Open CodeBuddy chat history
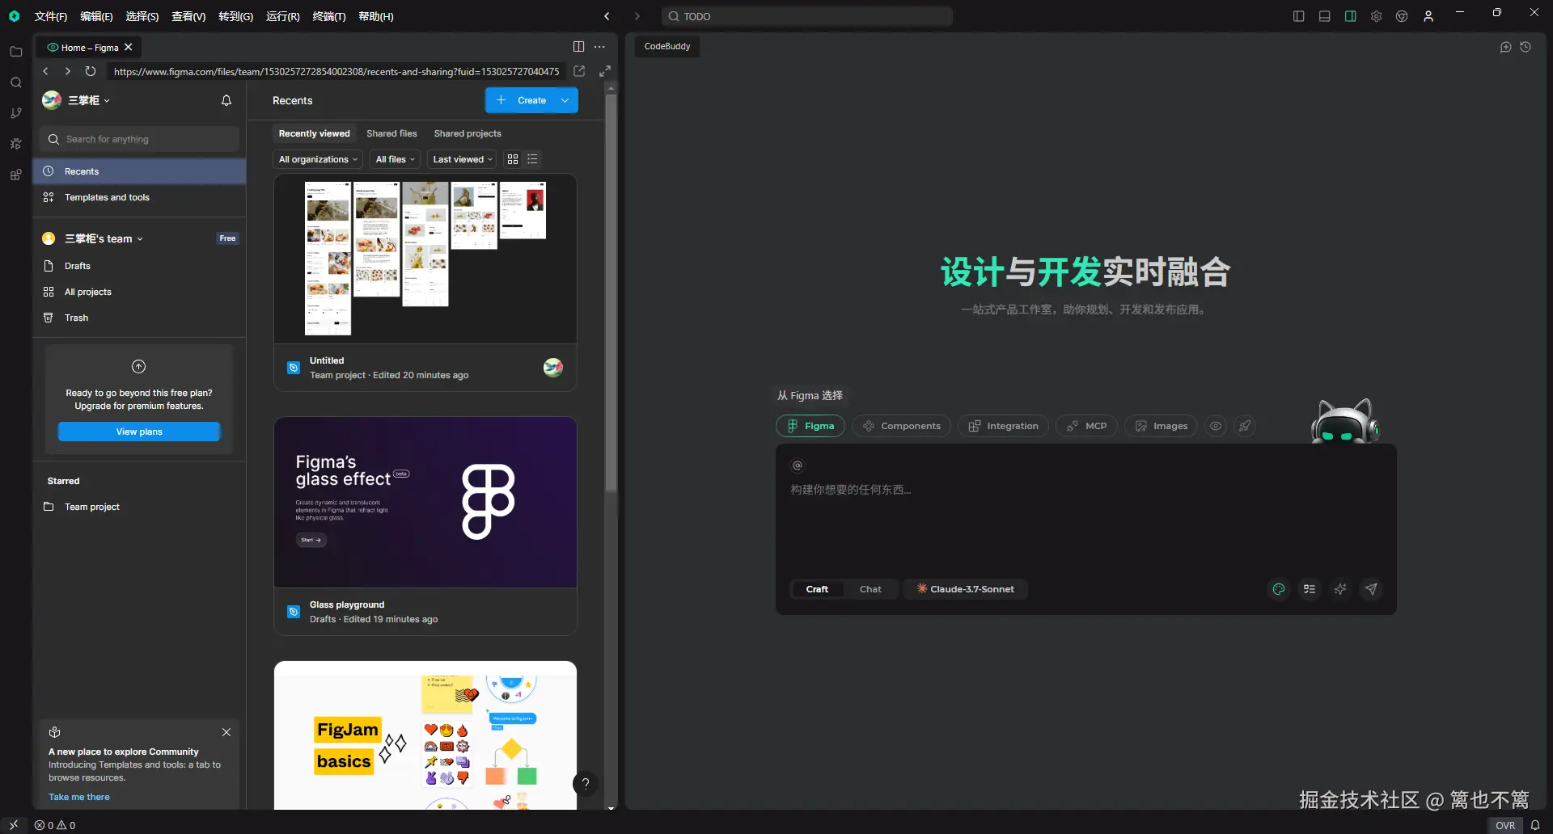This screenshot has width=1553, height=834. pos(1525,47)
